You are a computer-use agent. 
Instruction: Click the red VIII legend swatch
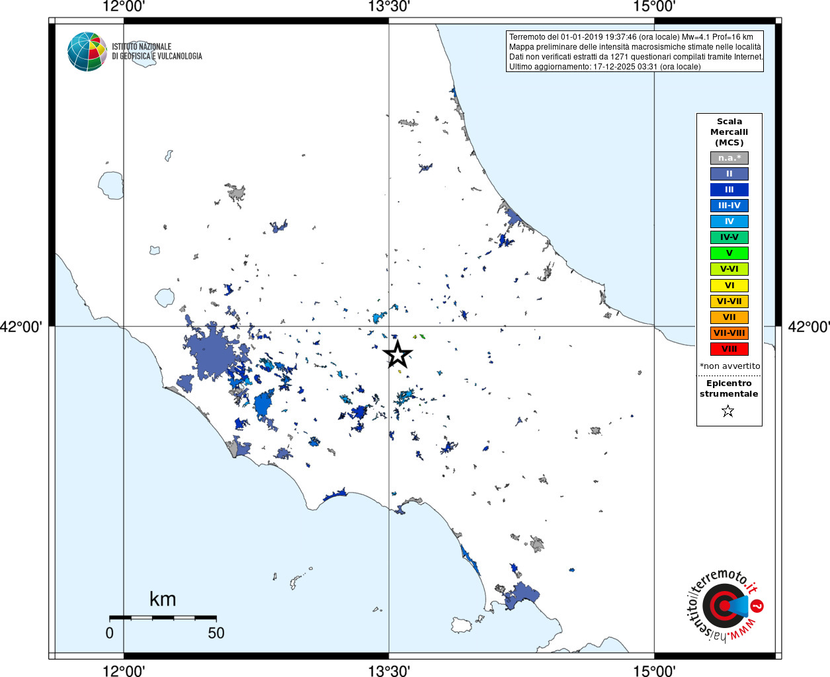pos(729,349)
